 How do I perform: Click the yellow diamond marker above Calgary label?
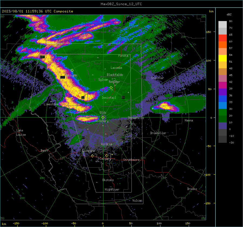click(x=107, y=155)
